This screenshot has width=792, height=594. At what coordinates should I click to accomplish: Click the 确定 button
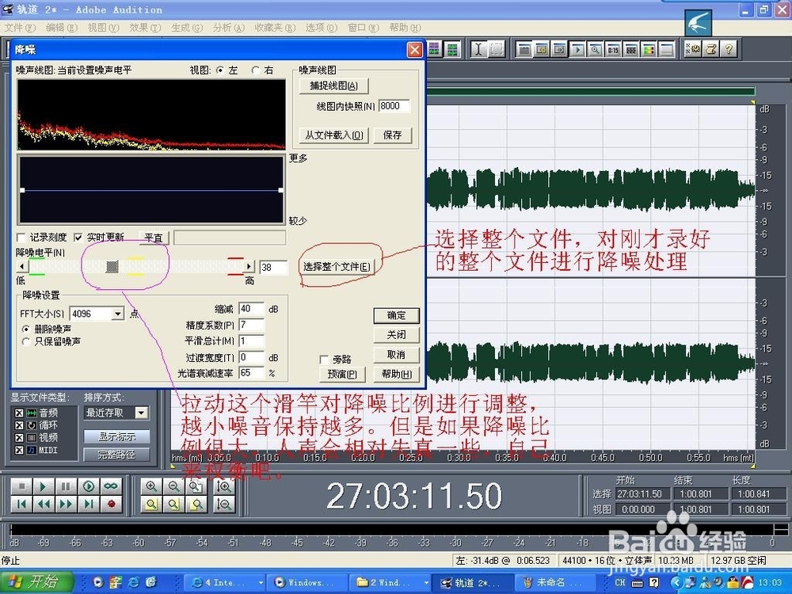pyautogui.click(x=397, y=316)
